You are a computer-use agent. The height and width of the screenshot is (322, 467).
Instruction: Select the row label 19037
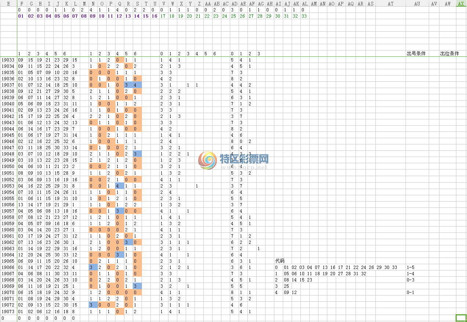click(x=8, y=85)
